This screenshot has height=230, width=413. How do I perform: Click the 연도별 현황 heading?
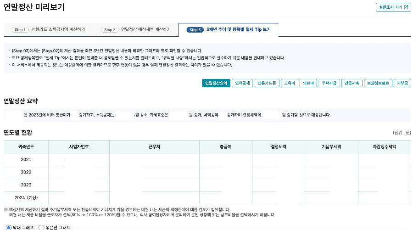(x=17, y=133)
